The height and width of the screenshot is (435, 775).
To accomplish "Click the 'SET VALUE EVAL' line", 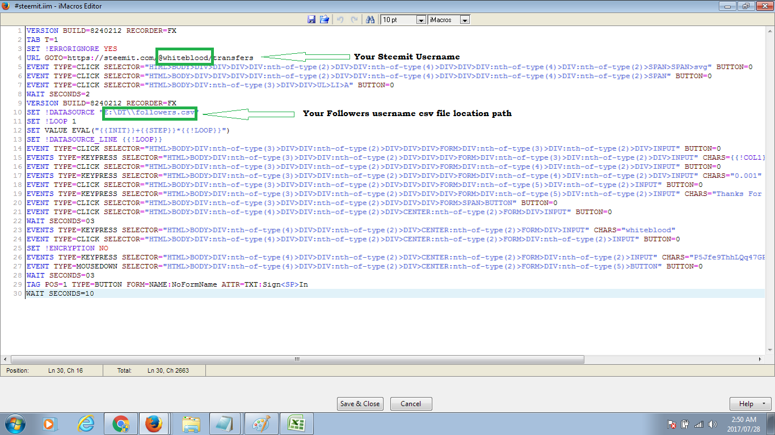I will pyautogui.click(x=128, y=130).
